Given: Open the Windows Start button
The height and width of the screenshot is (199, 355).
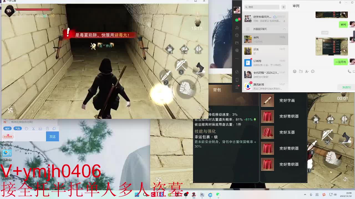Looking at the screenshot, I should pos(137,195).
